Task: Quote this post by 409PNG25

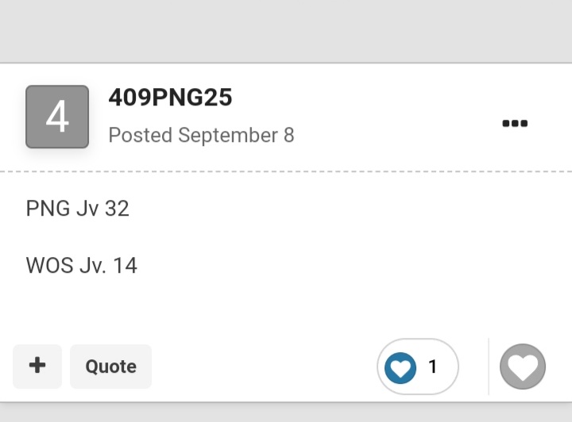Action: point(110,366)
